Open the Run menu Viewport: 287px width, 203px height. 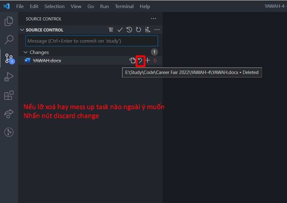click(104, 6)
